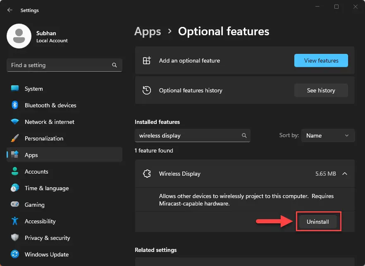Open Network & internet settings
Image resolution: width=365 pixels, height=266 pixels.
click(49, 122)
